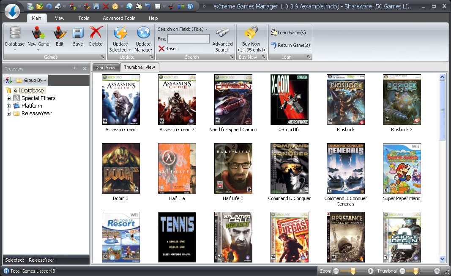This screenshot has width=451, height=276.
Task: Click the two people icon in quick toolbar
Action: click(x=181, y=6)
